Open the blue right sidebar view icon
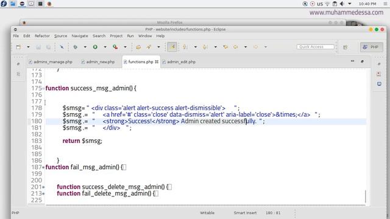Screen dimensions: 390x219 379,84
